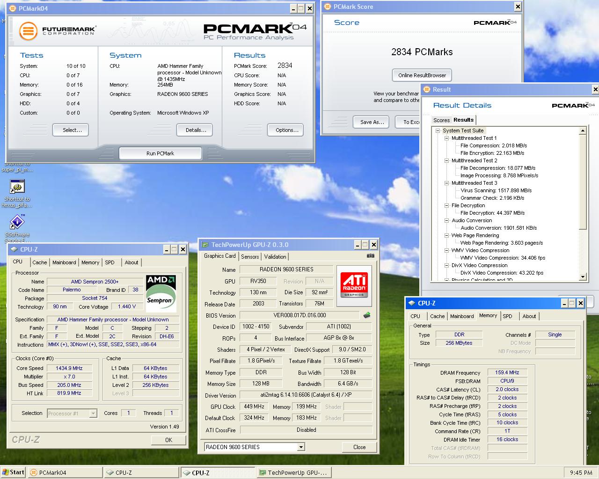599x479 pixels.
Task: Click the CPU-Z title bar icon of CPU window
Action: click(14, 249)
